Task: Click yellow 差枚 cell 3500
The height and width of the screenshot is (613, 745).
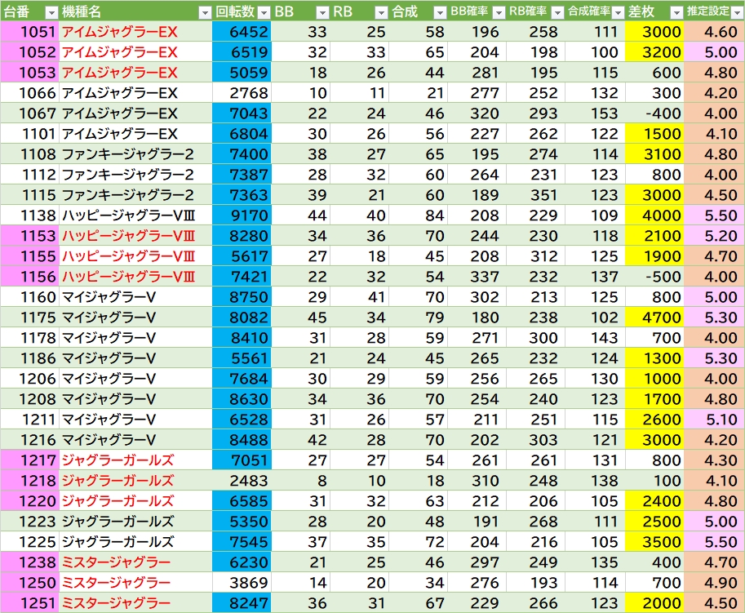Action: 654,543
